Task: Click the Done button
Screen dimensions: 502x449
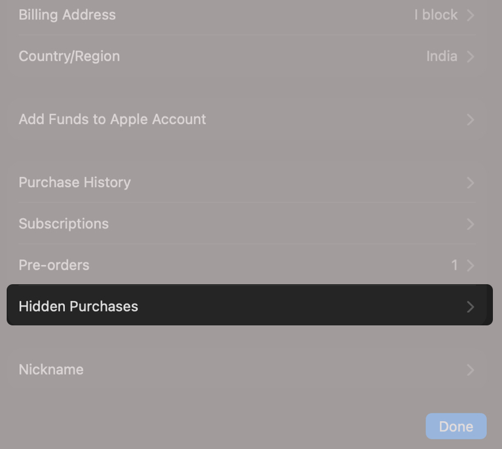Action: (456, 426)
